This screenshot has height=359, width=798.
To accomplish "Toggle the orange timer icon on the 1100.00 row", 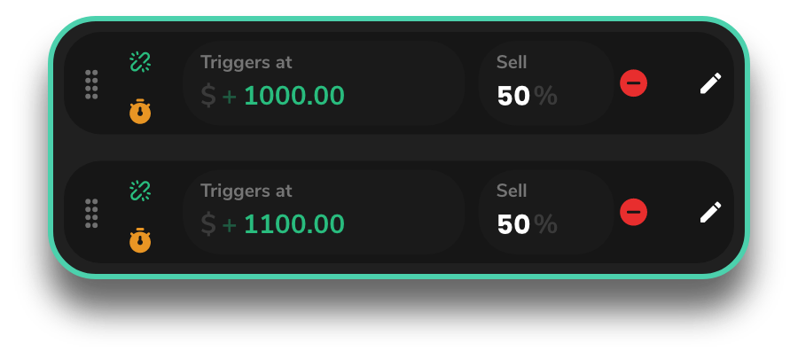I will [140, 240].
